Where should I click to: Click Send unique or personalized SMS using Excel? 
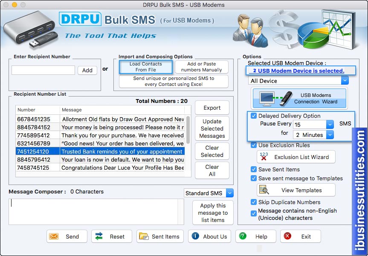point(174,81)
